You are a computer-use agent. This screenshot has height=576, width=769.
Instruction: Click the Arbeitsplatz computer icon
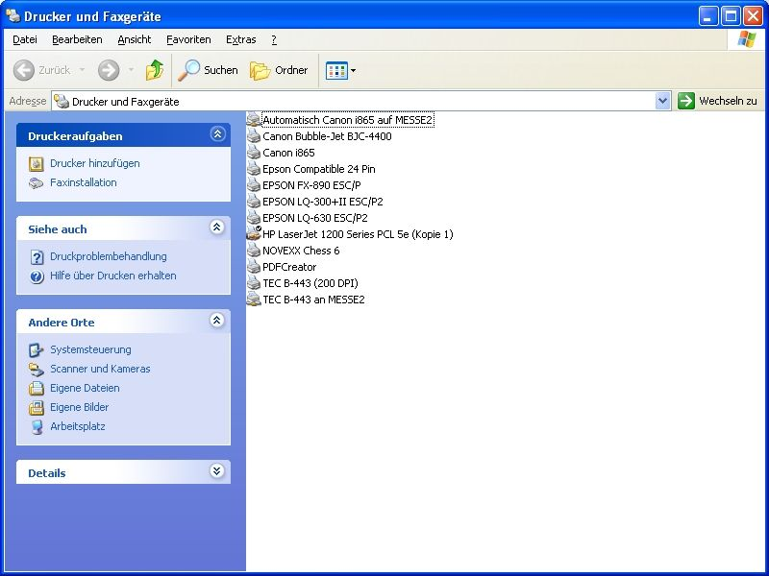point(37,427)
